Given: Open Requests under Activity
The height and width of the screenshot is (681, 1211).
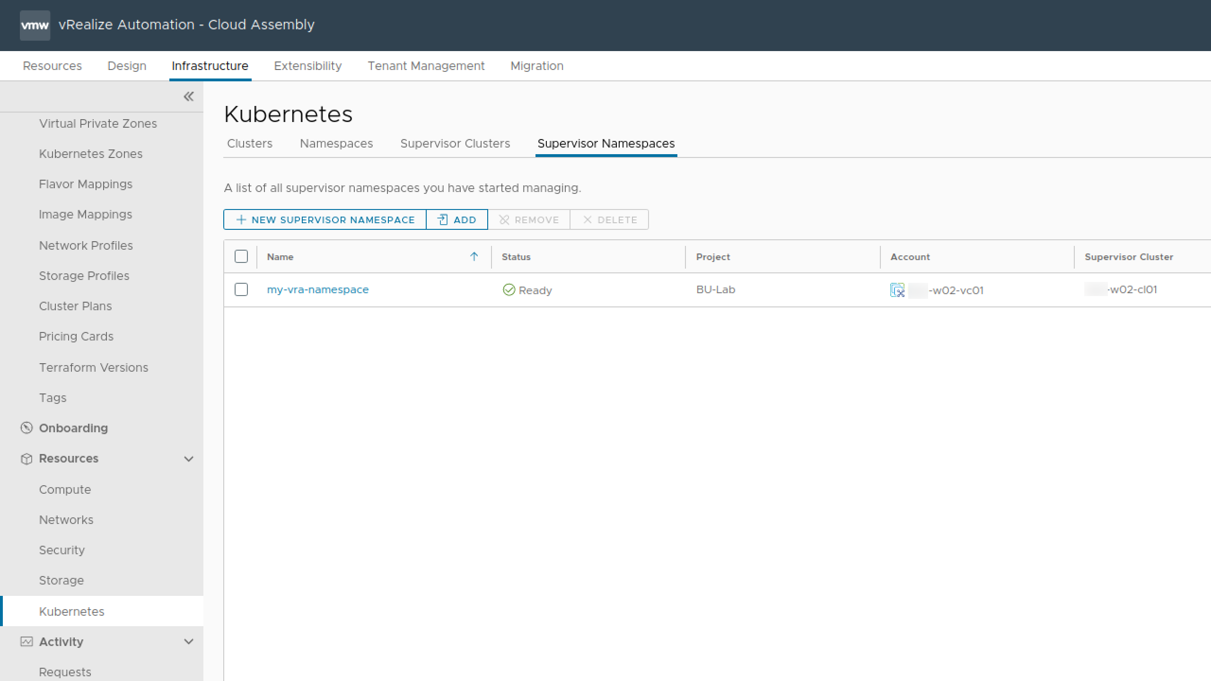Looking at the screenshot, I should 65,672.
